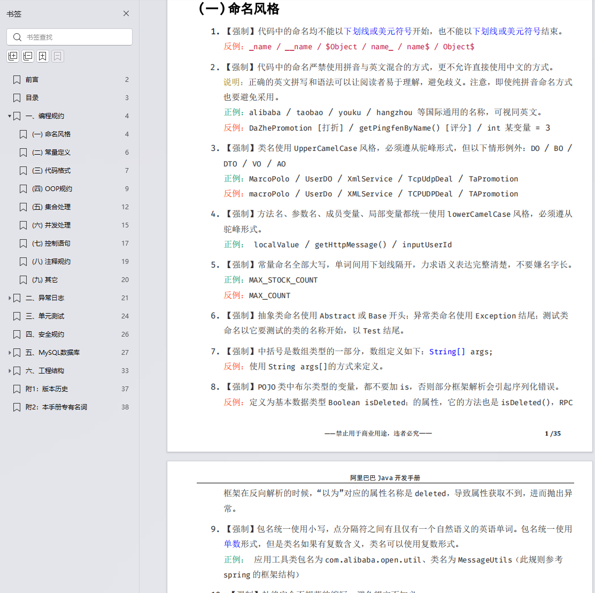The height and width of the screenshot is (593, 595).
Task: Click the add bookmark icon
Action: (42, 56)
